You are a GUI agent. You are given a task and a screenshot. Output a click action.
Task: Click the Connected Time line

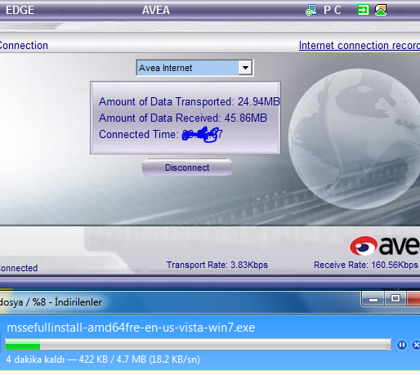[161, 134]
